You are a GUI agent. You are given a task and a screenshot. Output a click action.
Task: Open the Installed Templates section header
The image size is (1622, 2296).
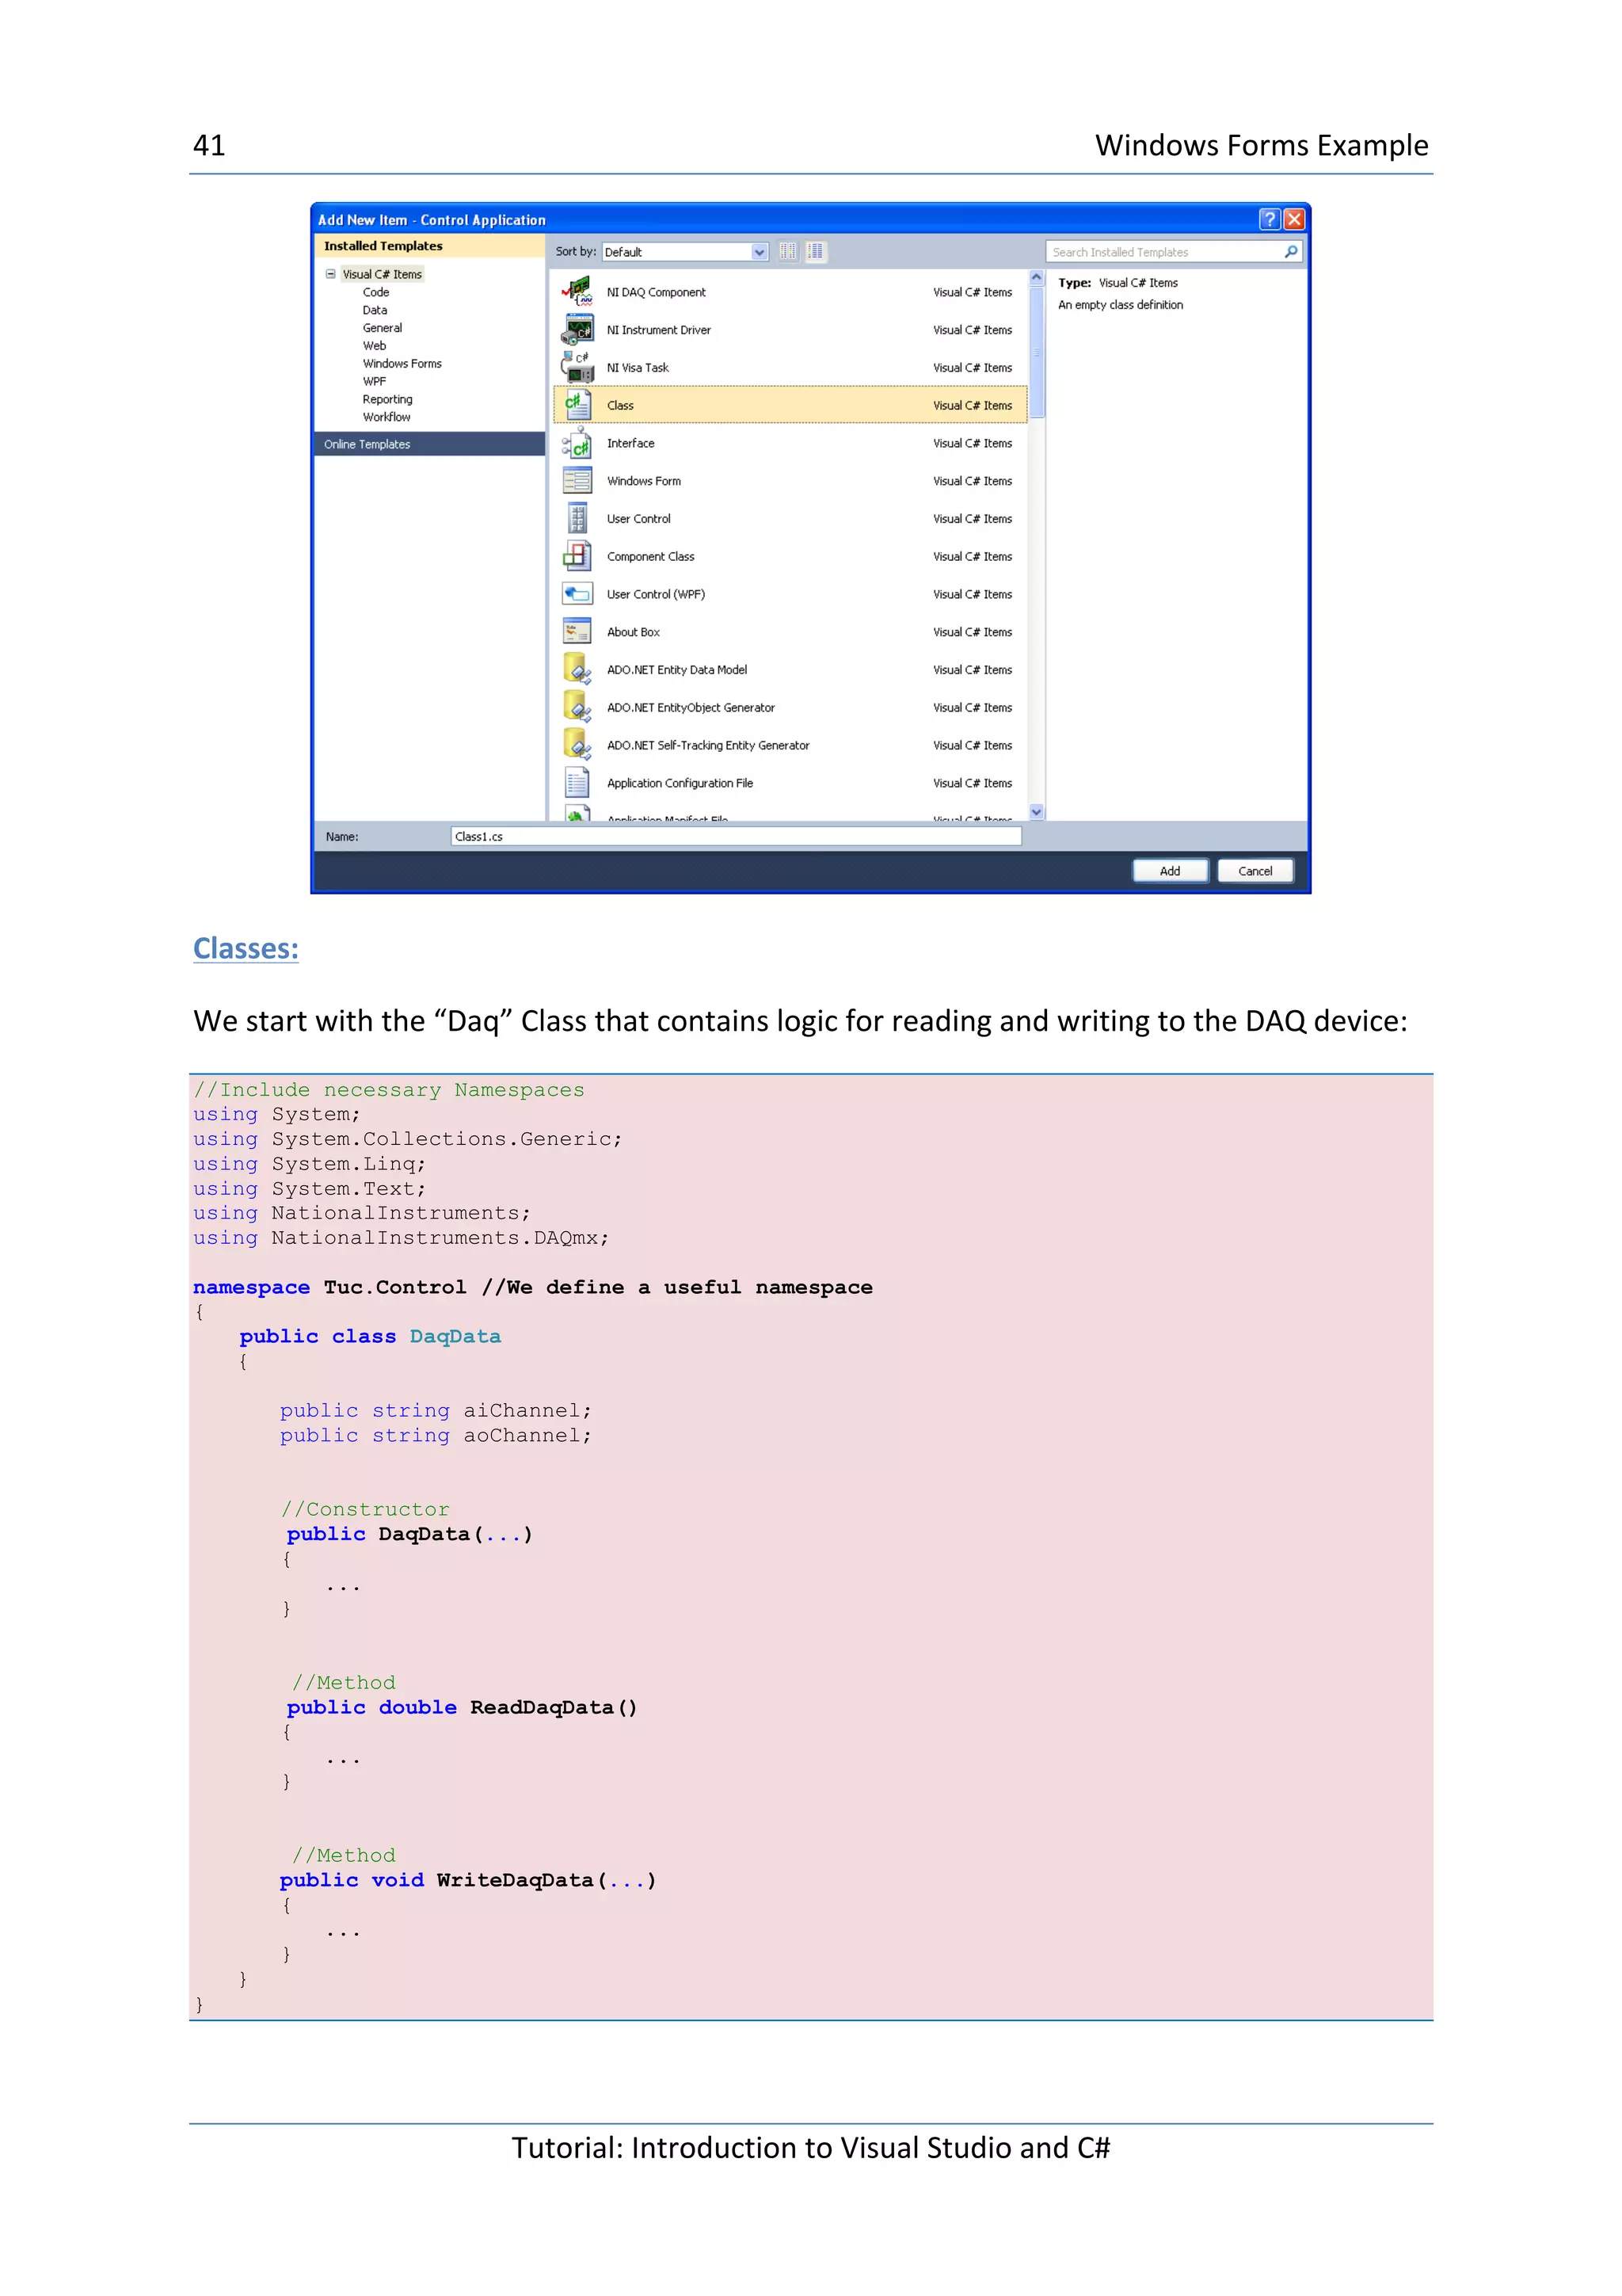click(x=430, y=246)
